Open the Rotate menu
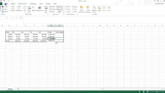 [x=109, y=9]
